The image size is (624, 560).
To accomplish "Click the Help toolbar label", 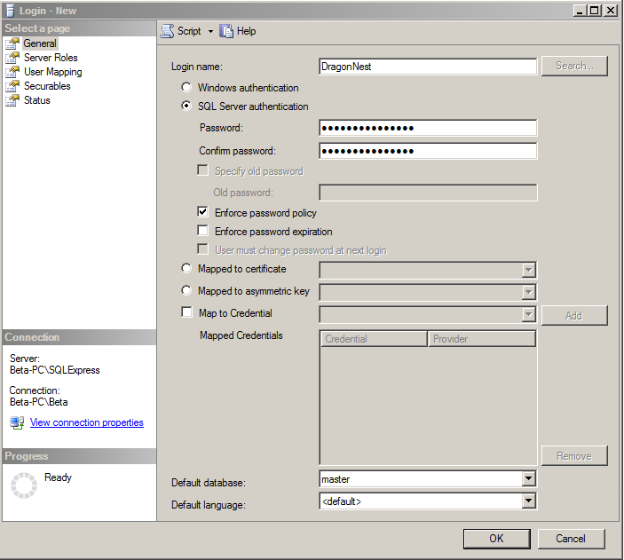I will coord(247,31).
